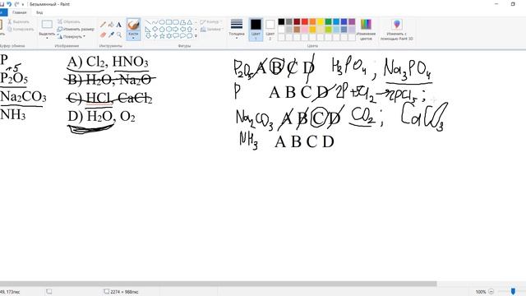Click the rectangular Выделить selection tool

tap(47, 25)
